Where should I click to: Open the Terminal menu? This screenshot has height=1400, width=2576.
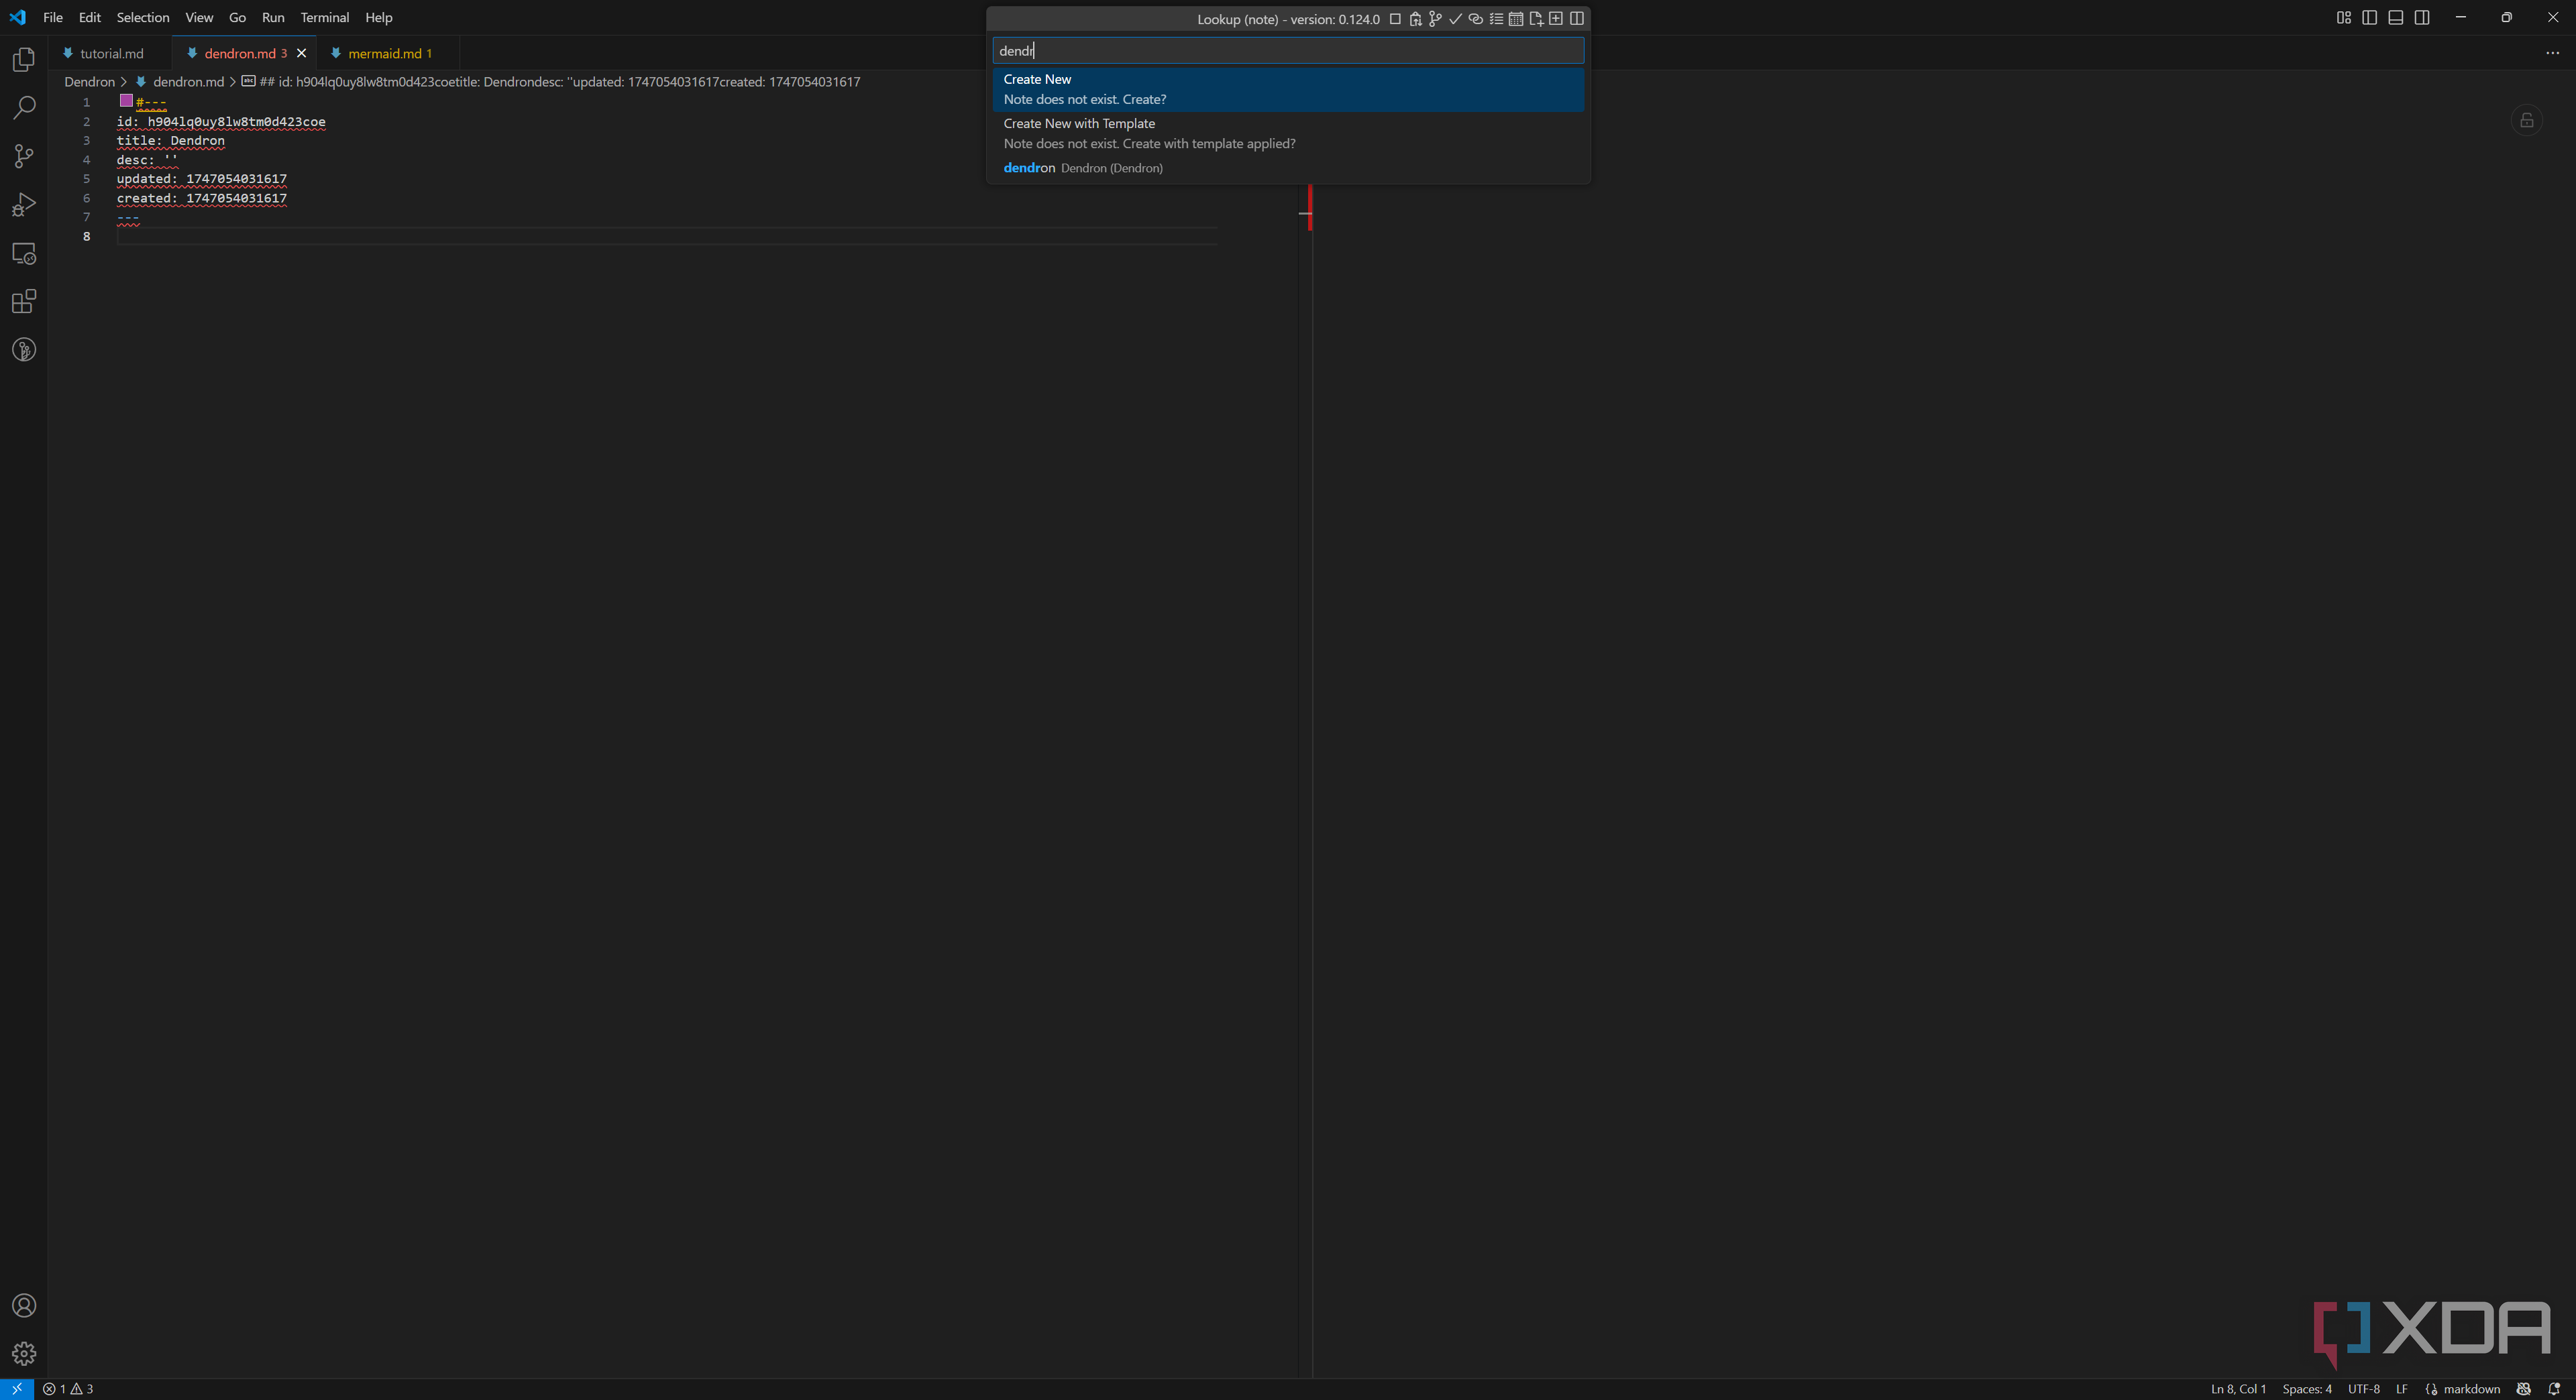(324, 17)
